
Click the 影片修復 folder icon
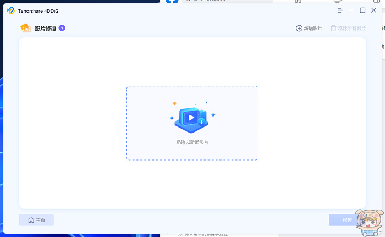[x=25, y=28]
